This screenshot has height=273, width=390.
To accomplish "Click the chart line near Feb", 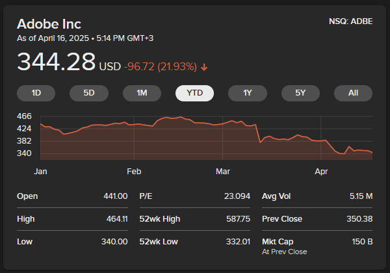I will click(x=134, y=123).
